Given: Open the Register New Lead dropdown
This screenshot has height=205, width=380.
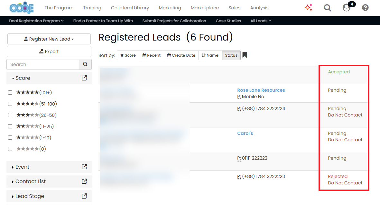Looking at the screenshot, I should click(49, 39).
